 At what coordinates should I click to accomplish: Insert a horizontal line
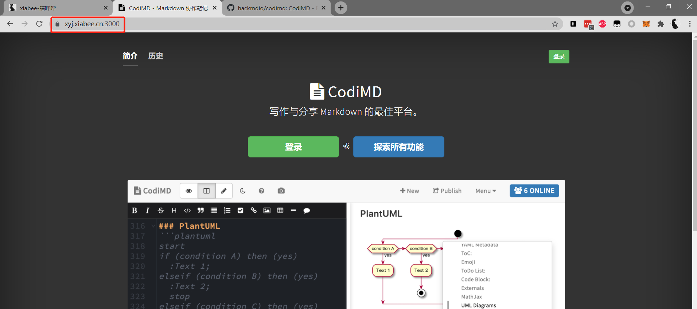(293, 210)
